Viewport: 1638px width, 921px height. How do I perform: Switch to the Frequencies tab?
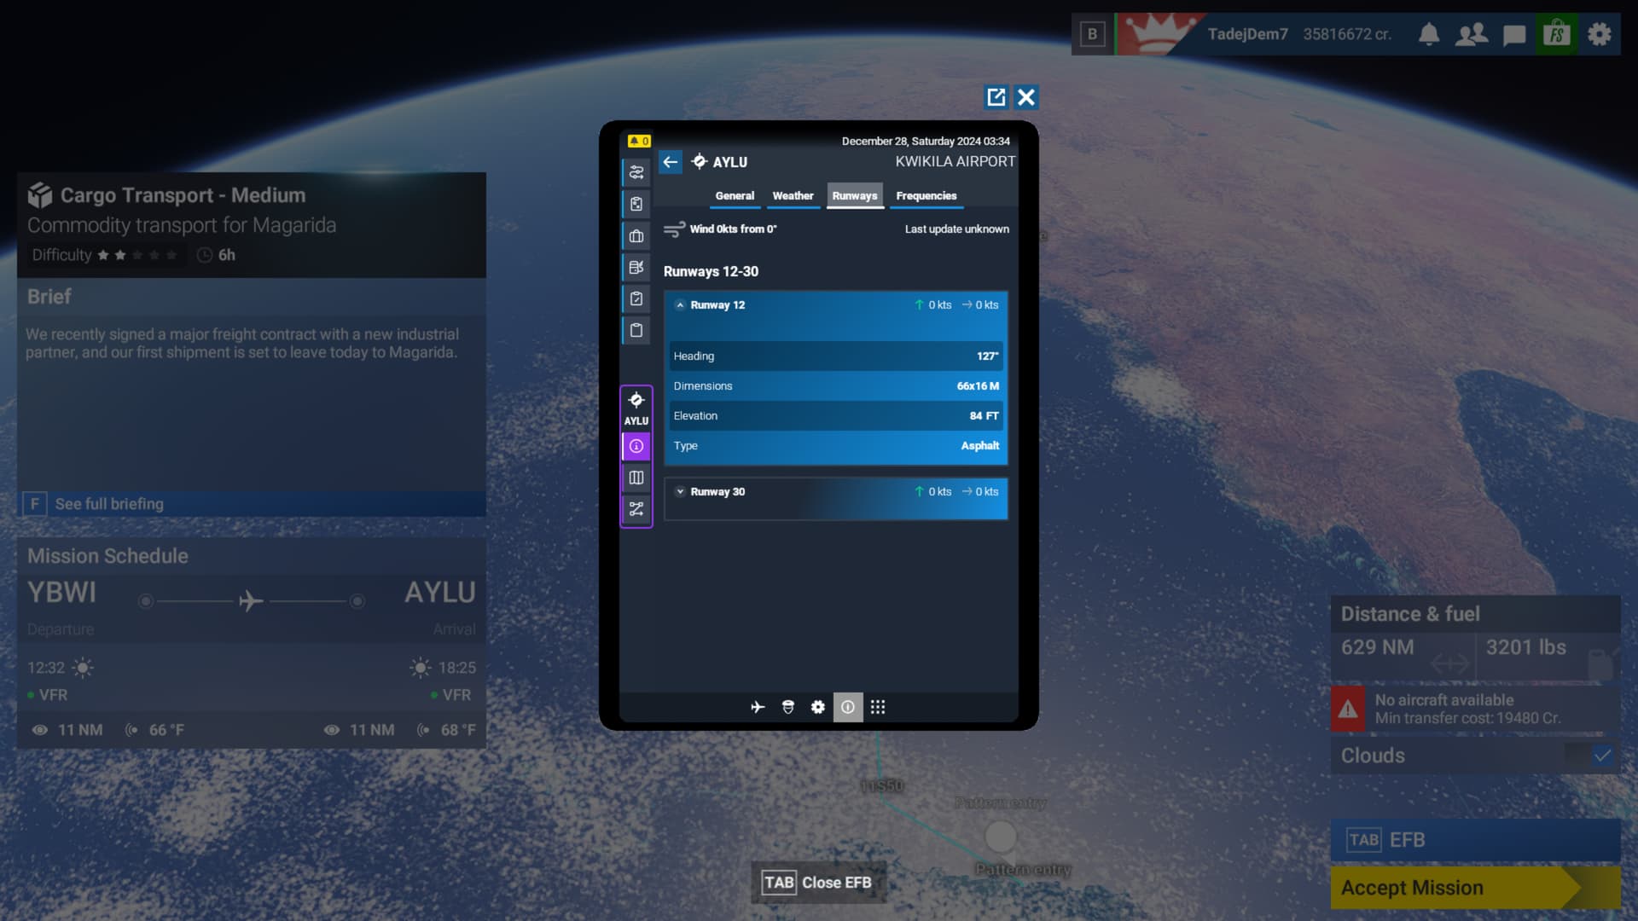point(926,196)
